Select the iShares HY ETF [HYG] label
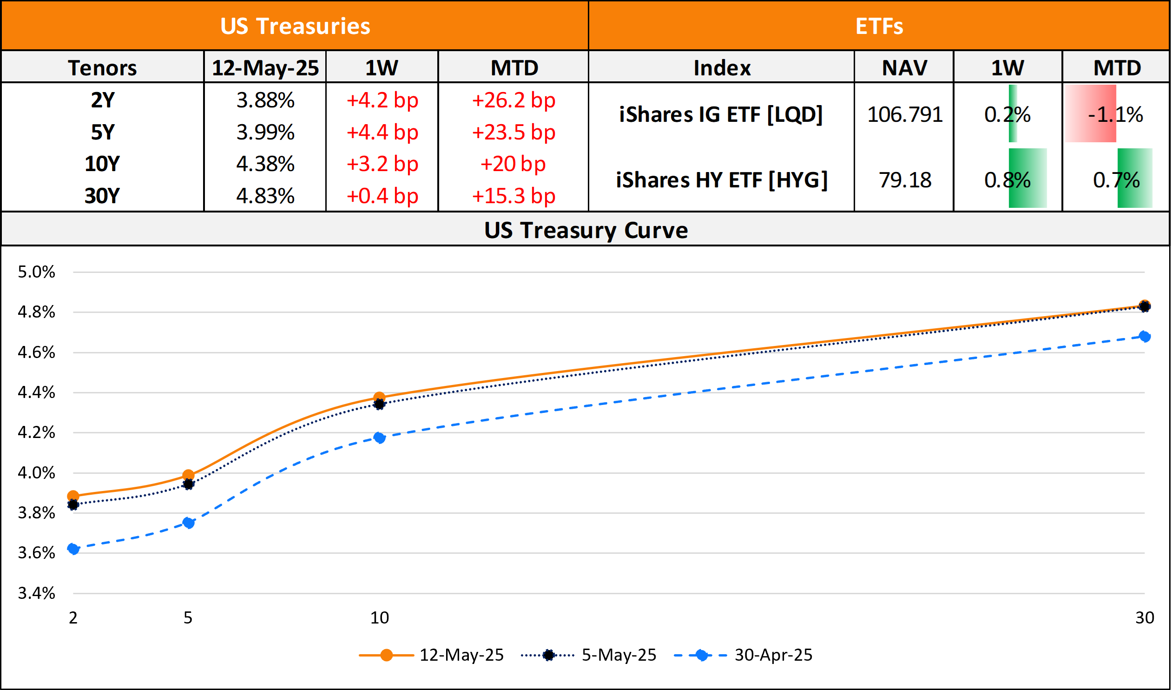 [722, 180]
